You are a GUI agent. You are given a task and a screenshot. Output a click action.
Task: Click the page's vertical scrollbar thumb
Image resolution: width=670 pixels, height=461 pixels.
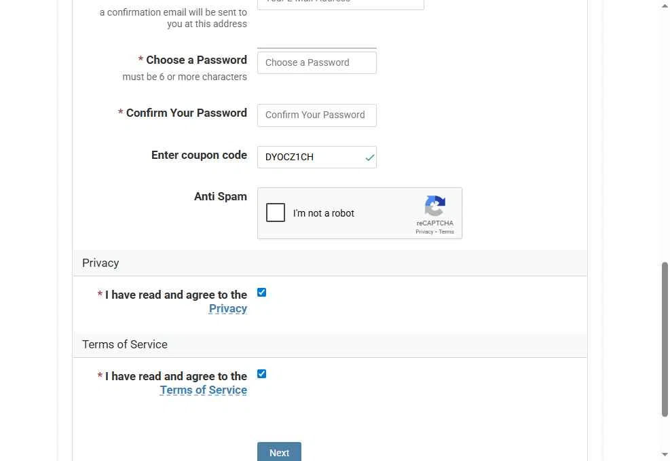point(665,339)
